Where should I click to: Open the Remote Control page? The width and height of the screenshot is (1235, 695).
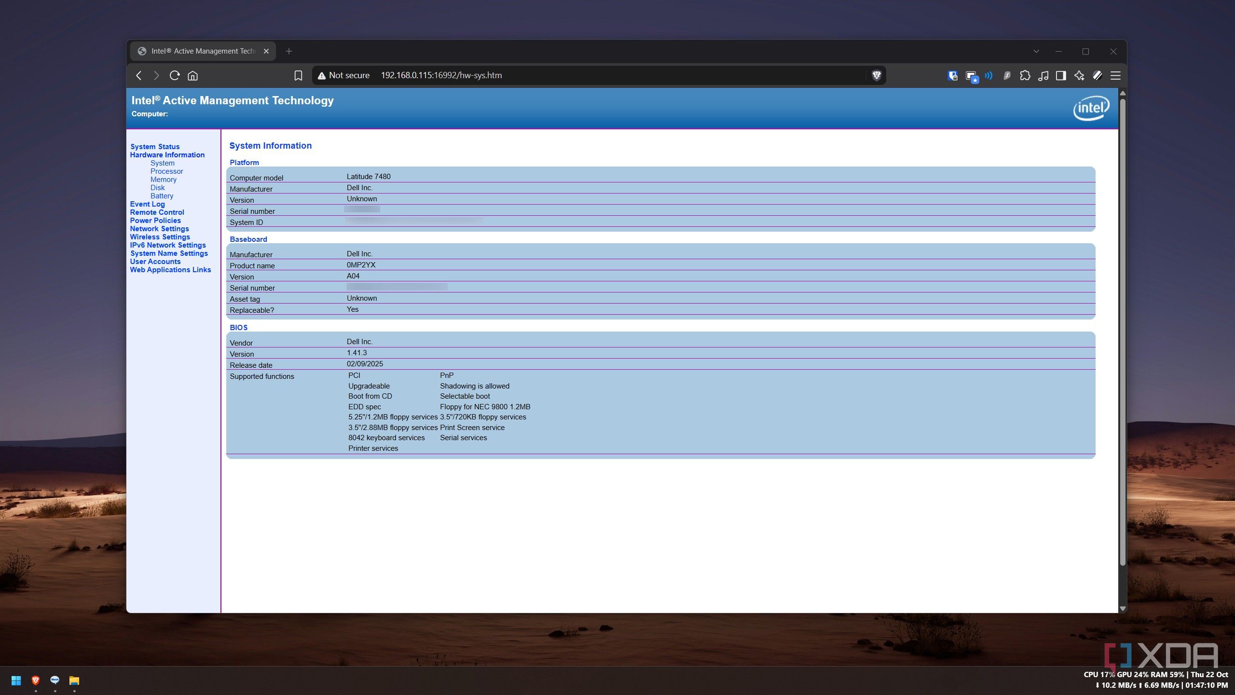(x=157, y=212)
